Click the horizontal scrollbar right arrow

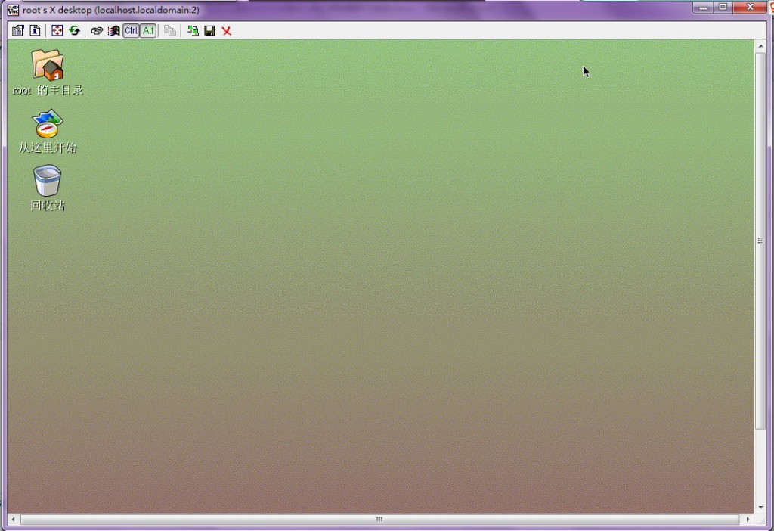748,519
